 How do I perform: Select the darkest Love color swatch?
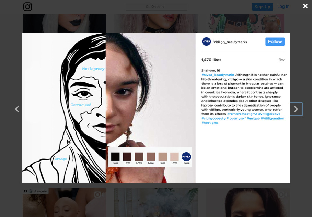coord(115,156)
